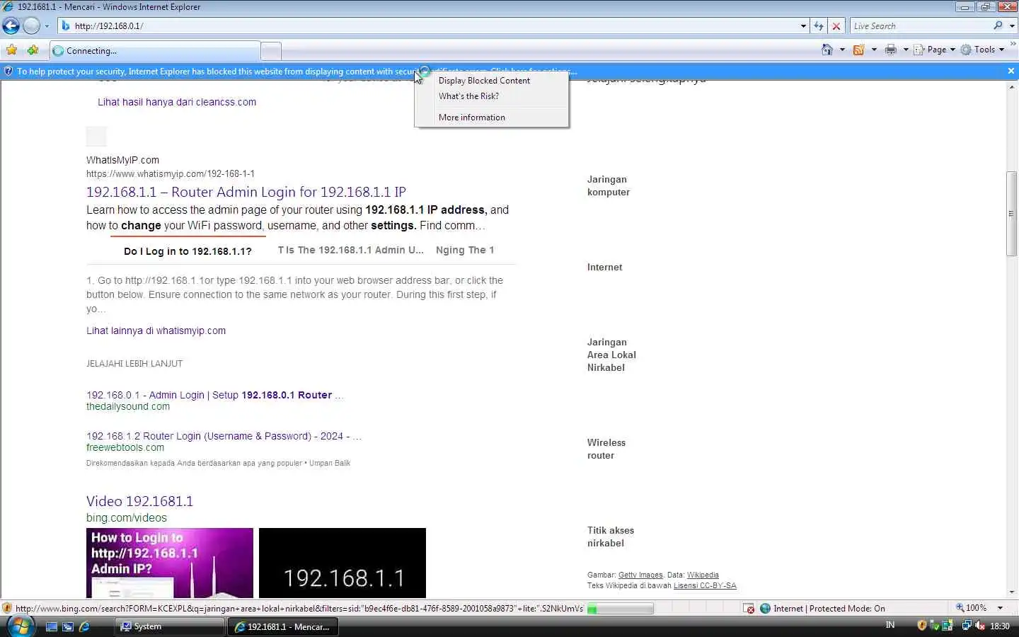Select the Nging The 1 tab
Image resolution: width=1019 pixels, height=637 pixels.
click(465, 250)
